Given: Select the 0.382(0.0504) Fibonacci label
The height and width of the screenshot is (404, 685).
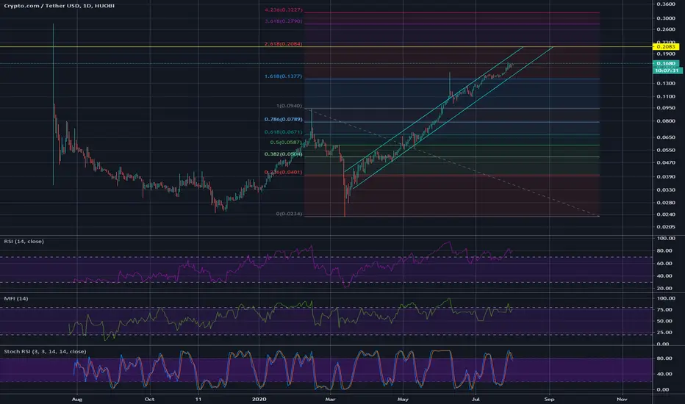Looking at the screenshot, I should pyautogui.click(x=283, y=154).
